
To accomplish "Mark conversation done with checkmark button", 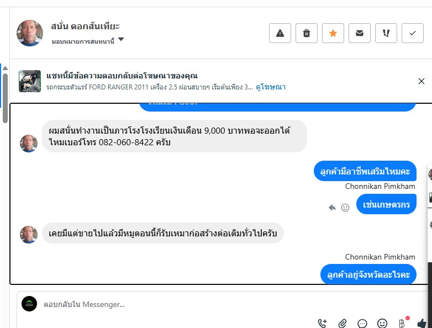I will click(413, 33).
